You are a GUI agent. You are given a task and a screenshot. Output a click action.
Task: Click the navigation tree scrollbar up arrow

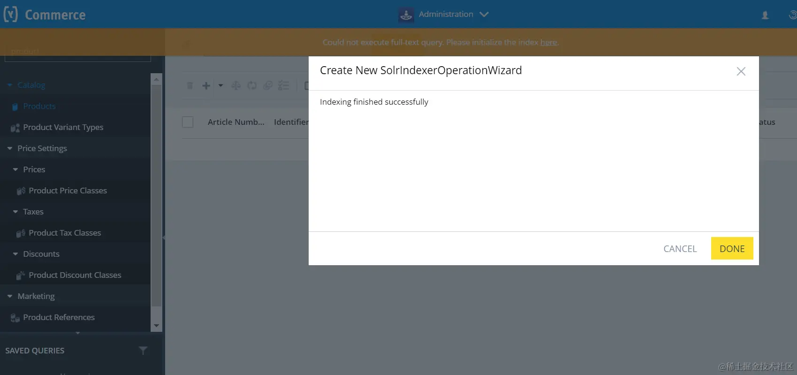(x=156, y=79)
